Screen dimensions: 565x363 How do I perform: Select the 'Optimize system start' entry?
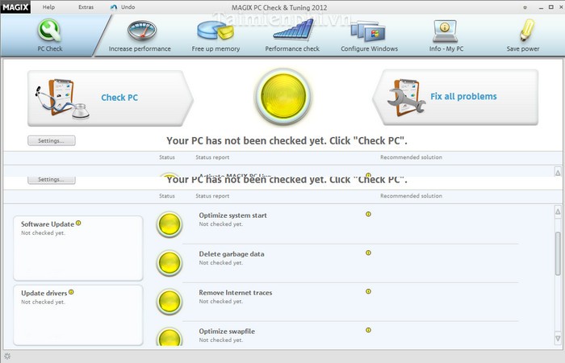(232, 215)
